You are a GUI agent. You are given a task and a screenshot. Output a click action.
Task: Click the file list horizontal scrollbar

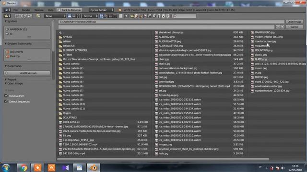click(x=163, y=159)
